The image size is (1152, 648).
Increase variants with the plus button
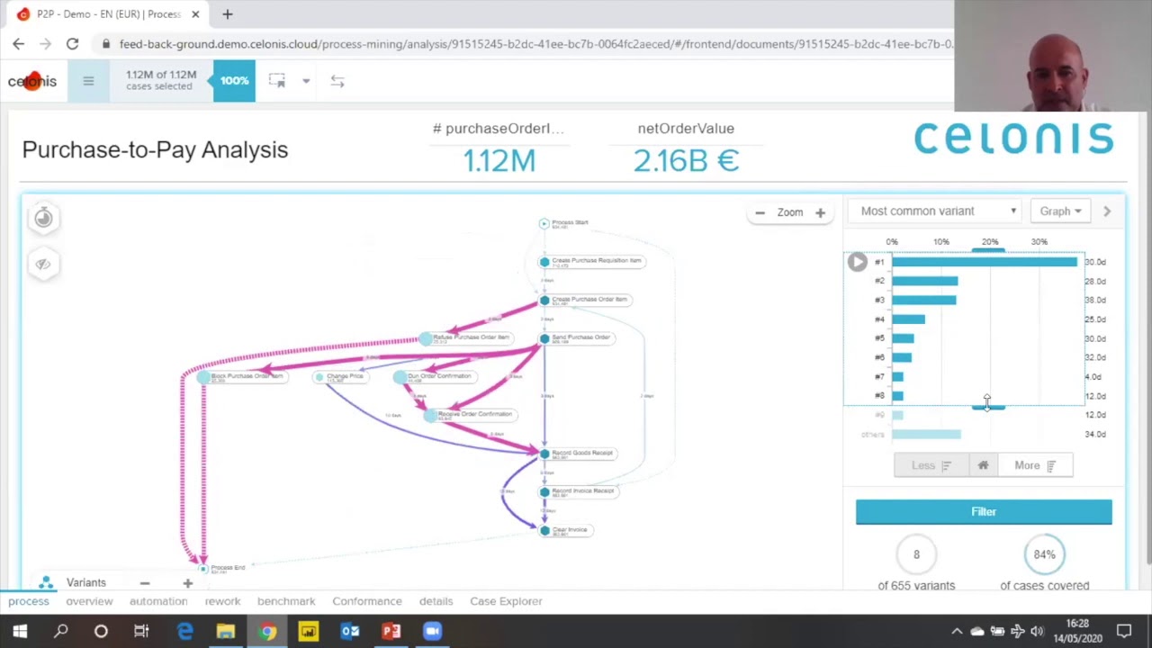[188, 583]
